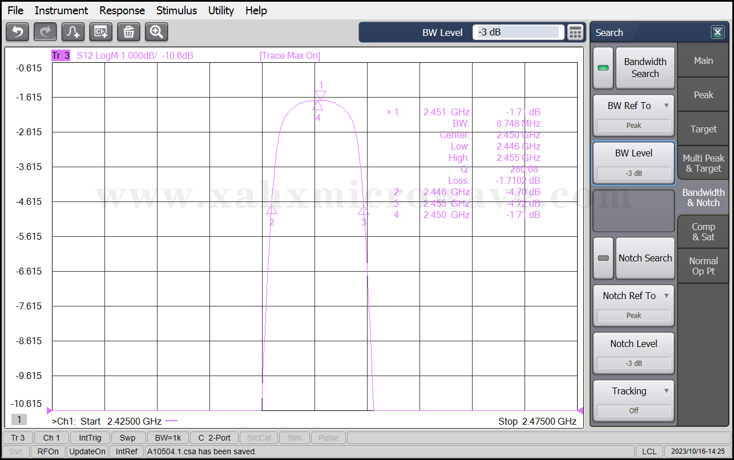This screenshot has width=734, height=460.
Task: Click the Trace Max On label
Action: coord(290,55)
